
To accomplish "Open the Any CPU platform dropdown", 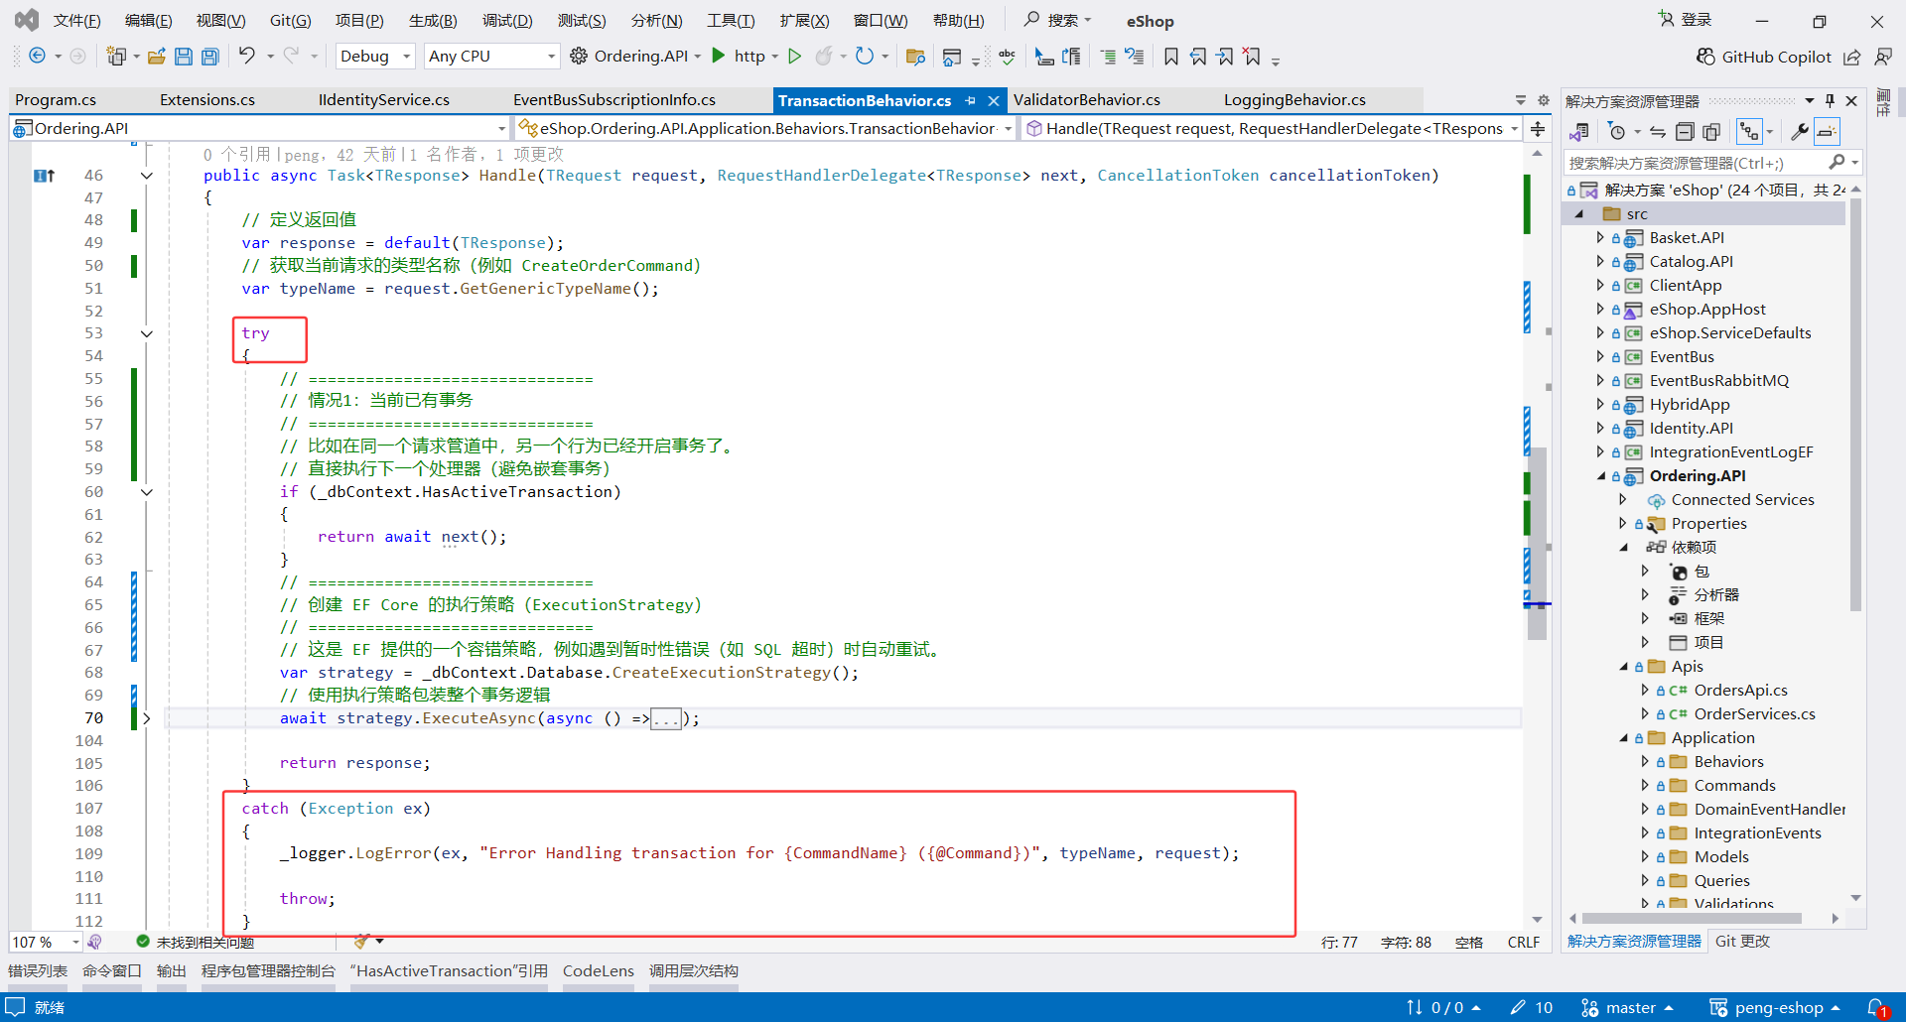I will tap(491, 57).
